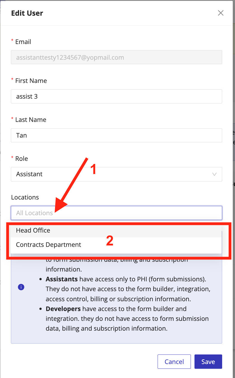This screenshot has height=378, width=235.
Task: Click the disabled Email address field
Action: (117, 57)
